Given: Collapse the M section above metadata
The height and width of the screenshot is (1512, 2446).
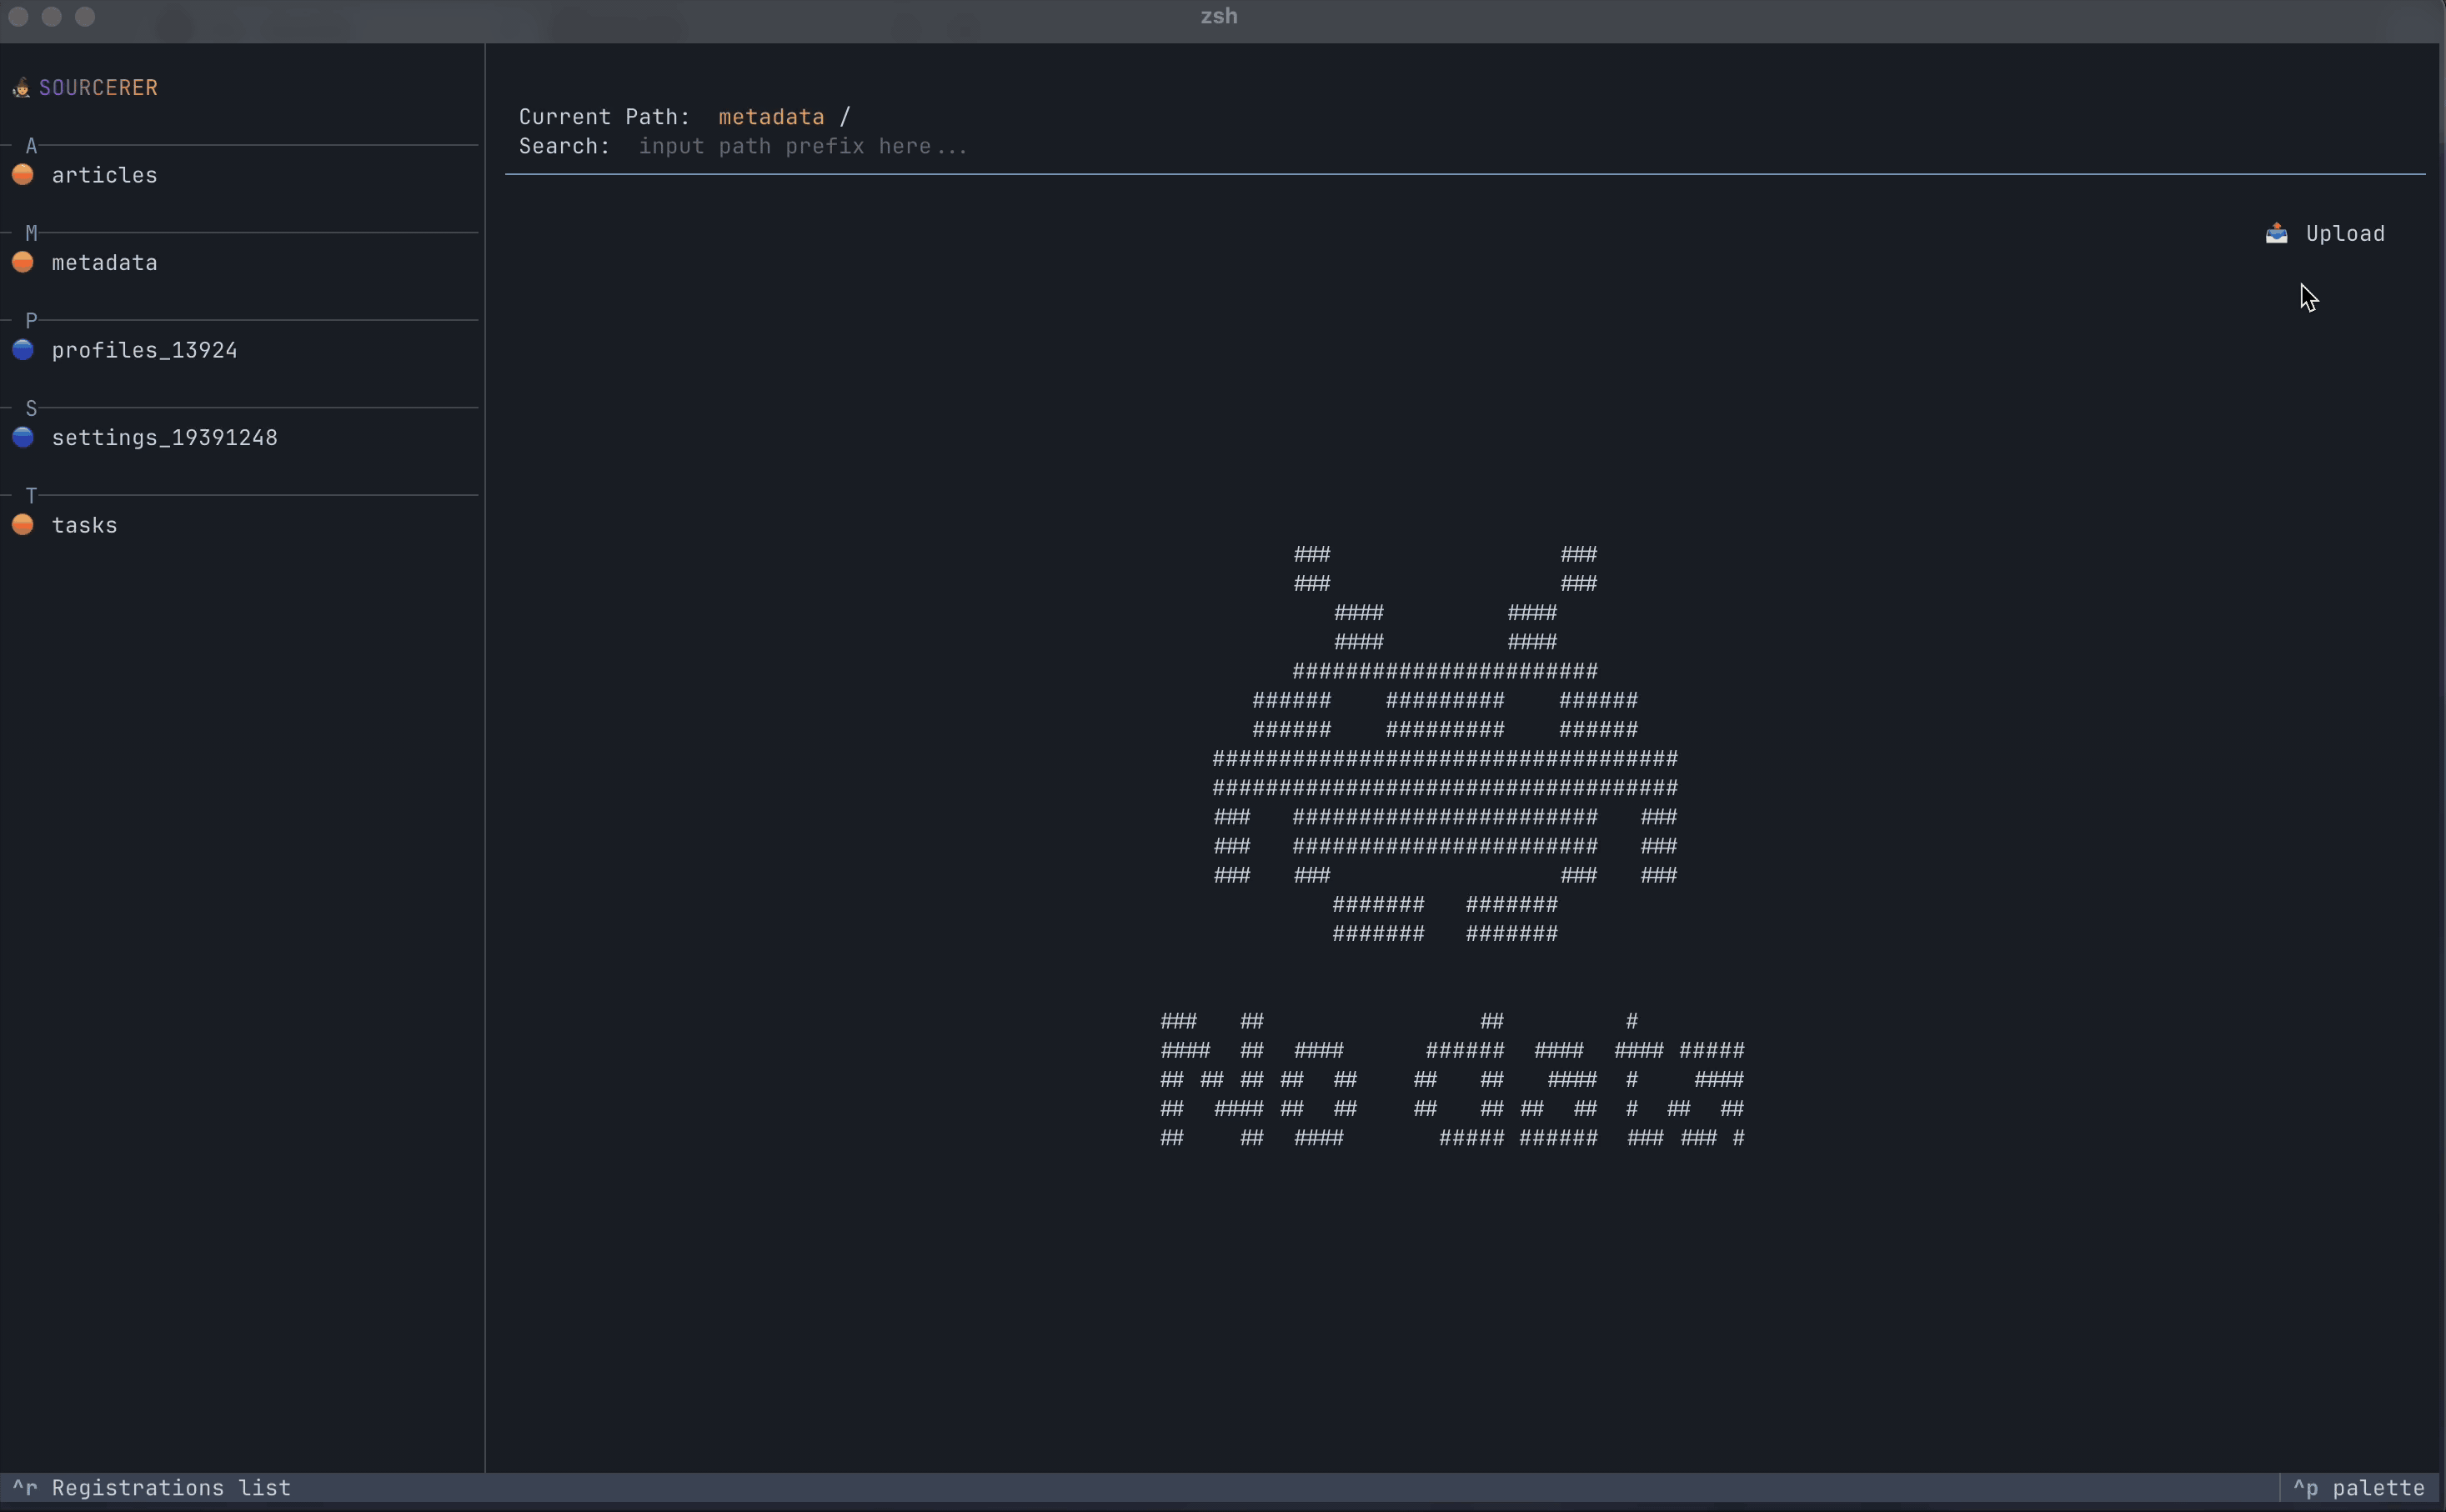Looking at the screenshot, I should [x=31, y=232].
